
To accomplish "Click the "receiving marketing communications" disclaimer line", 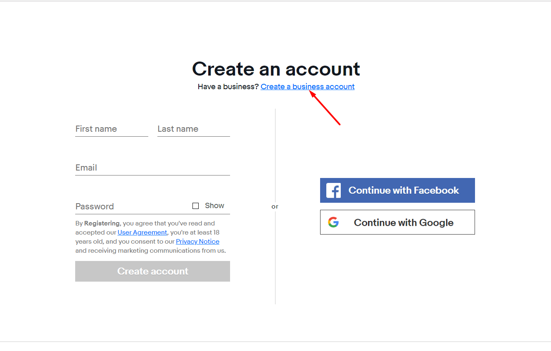I will 150,251.
